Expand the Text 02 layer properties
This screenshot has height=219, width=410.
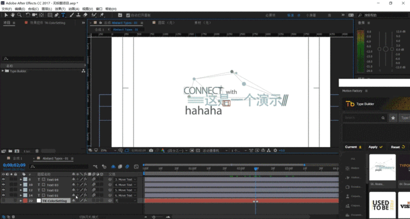pos(21,190)
